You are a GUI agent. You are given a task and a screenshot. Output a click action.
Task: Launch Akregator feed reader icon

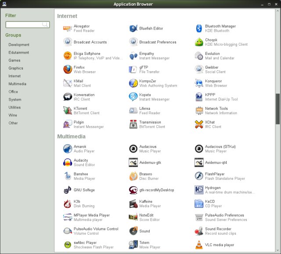click(68, 28)
